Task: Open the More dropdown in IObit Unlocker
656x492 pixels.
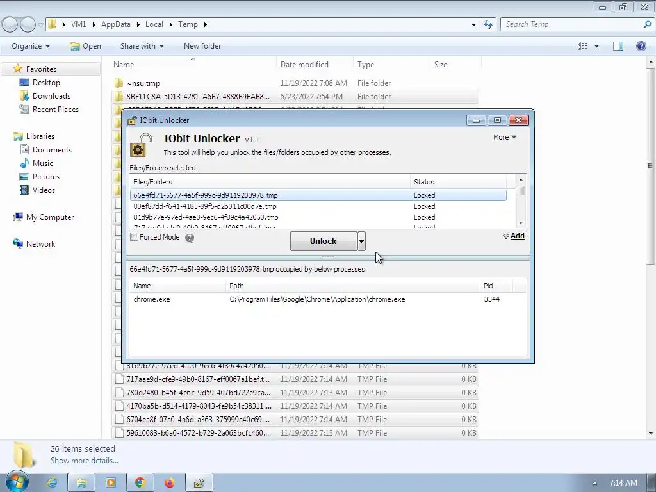Action: click(505, 137)
